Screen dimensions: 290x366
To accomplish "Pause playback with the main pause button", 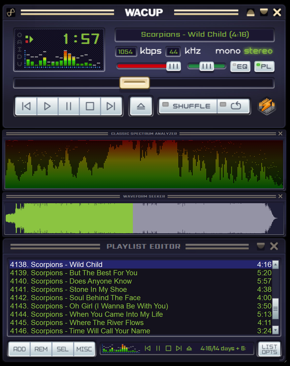I will click(x=69, y=106).
